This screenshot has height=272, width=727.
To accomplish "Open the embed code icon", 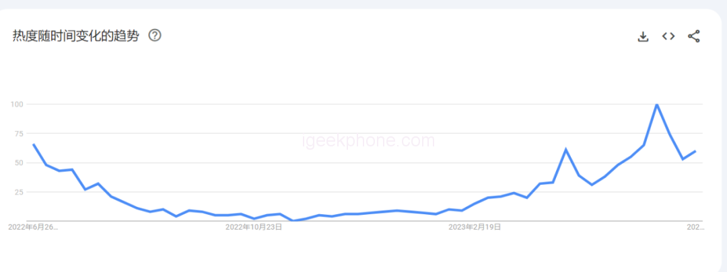I will (668, 36).
